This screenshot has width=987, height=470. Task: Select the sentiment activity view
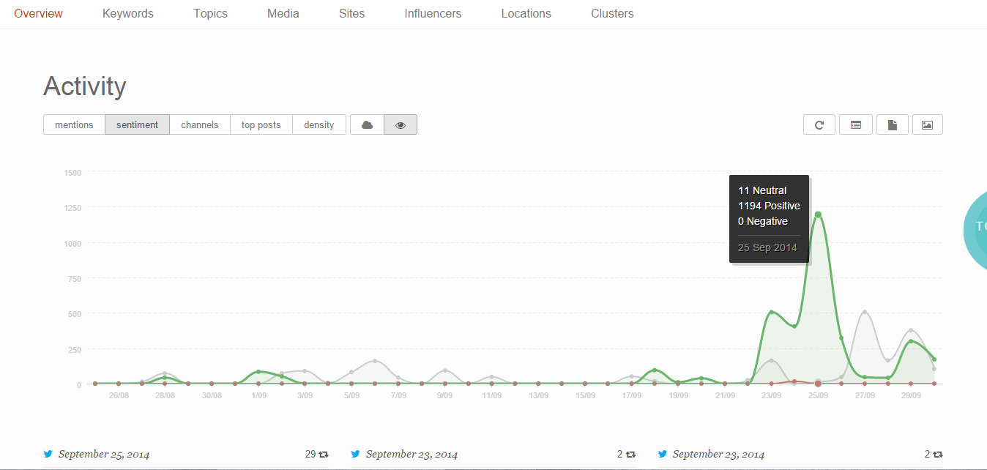[137, 124]
